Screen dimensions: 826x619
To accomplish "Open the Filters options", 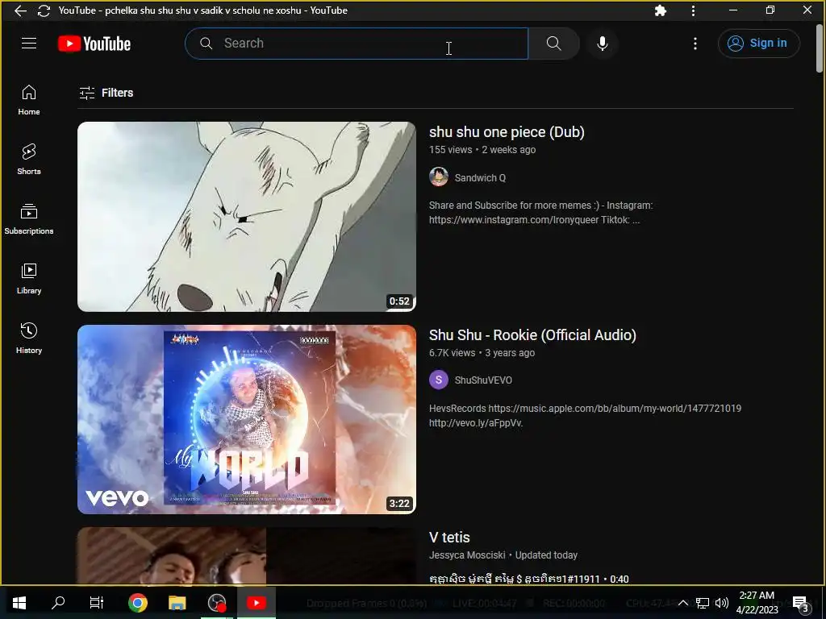I will pyautogui.click(x=106, y=93).
